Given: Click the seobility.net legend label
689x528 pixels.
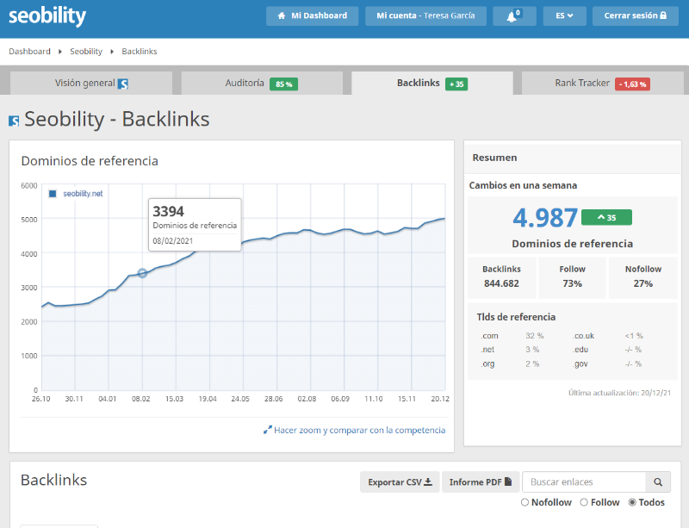Looking at the screenshot, I should tap(83, 194).
